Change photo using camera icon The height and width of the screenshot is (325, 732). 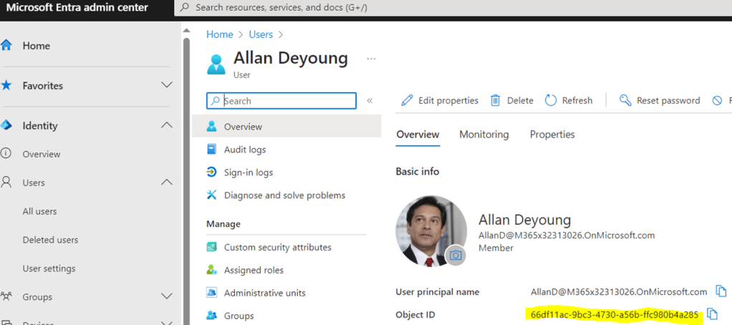(455, 255)
